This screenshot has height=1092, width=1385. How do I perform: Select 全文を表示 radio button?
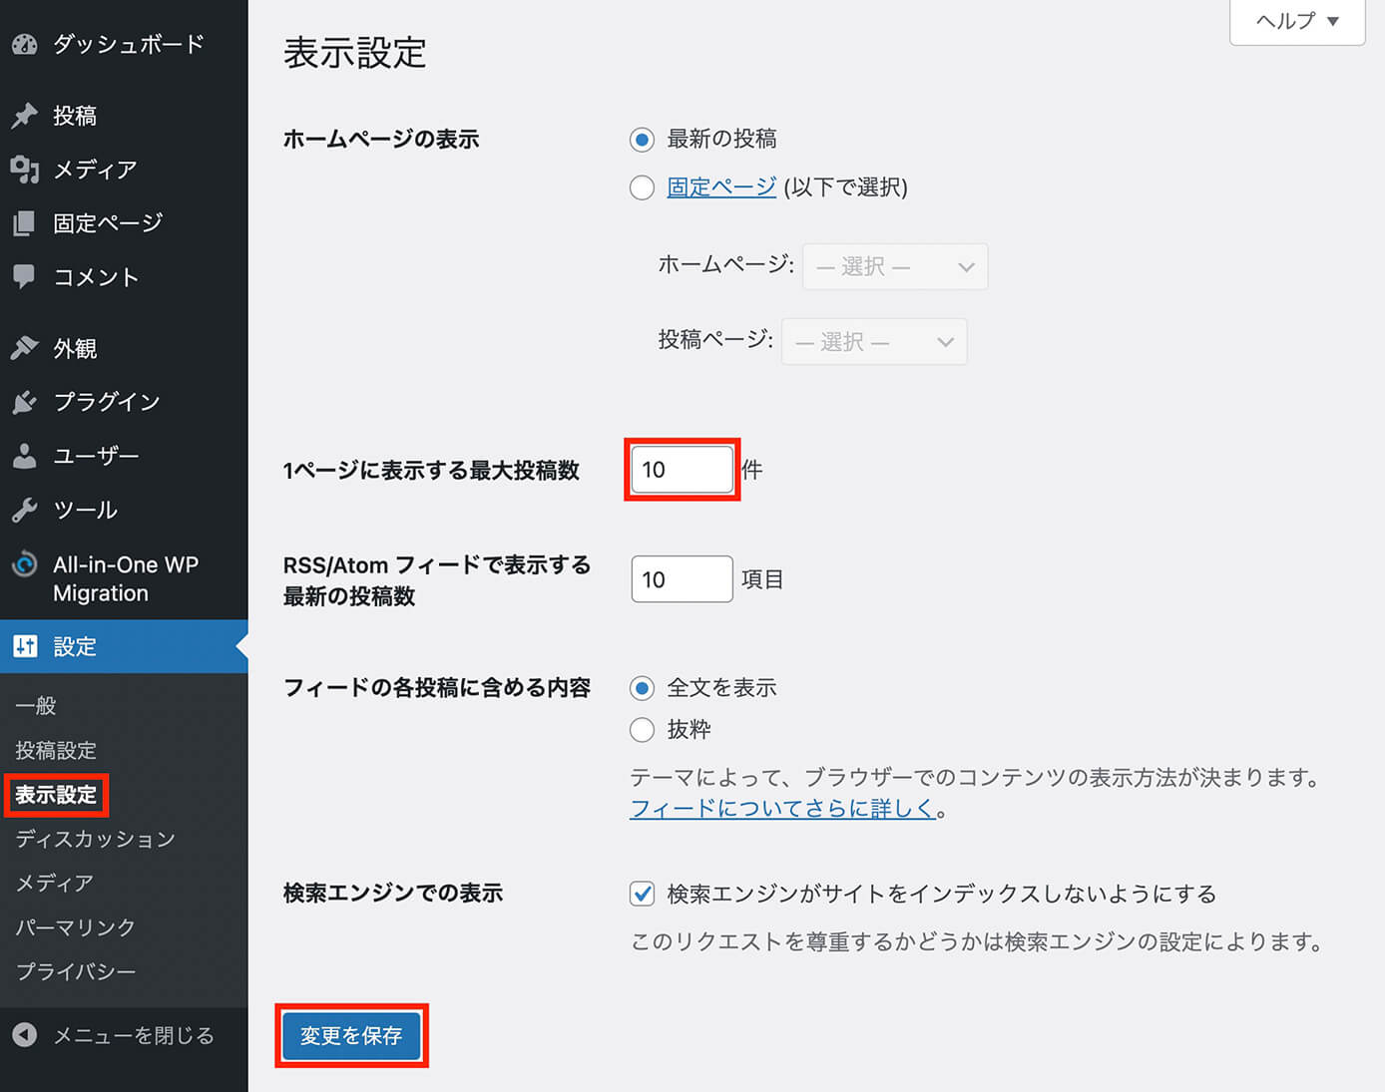[x=642, y=688]
